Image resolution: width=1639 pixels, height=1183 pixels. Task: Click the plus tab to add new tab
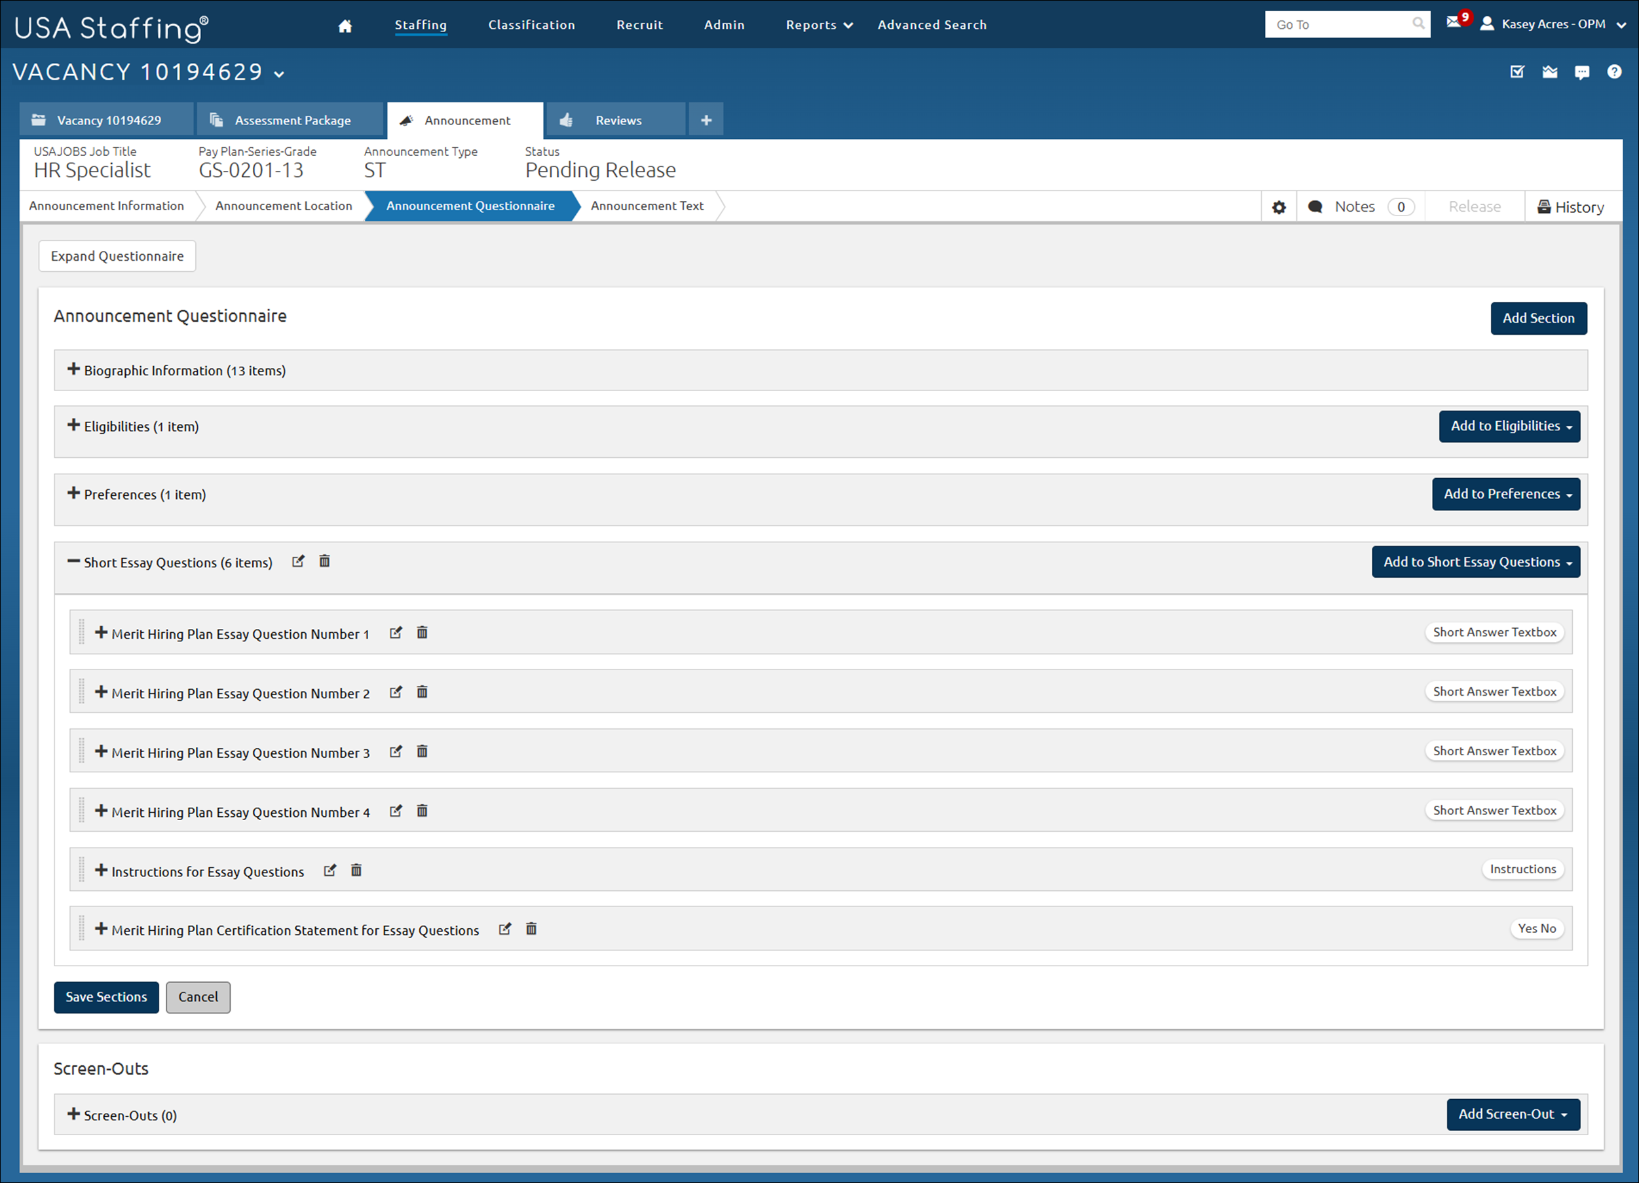(706, 120)
